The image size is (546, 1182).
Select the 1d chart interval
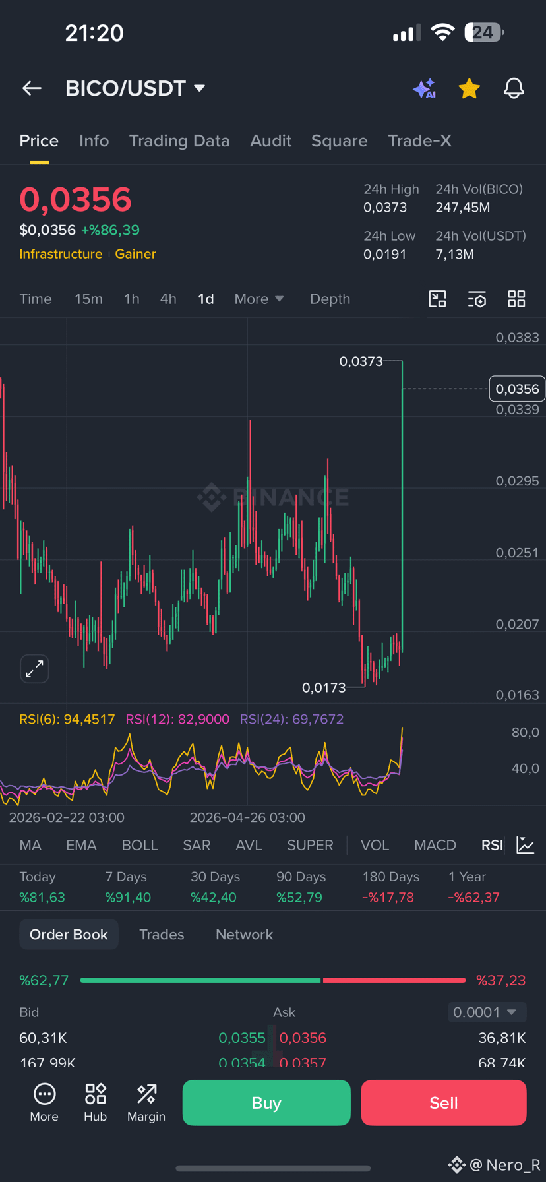(x=206, y=299)
